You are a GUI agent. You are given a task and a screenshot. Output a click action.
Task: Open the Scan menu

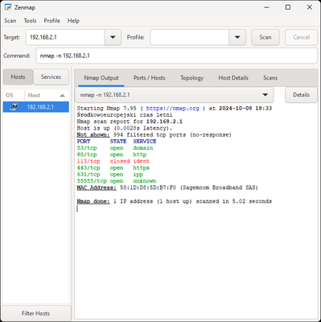pyautogui.click(x=10, y=21)
